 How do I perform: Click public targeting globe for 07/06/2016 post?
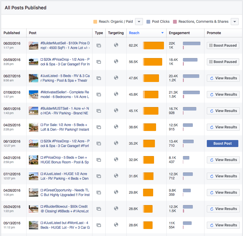(x=116, y=94)
